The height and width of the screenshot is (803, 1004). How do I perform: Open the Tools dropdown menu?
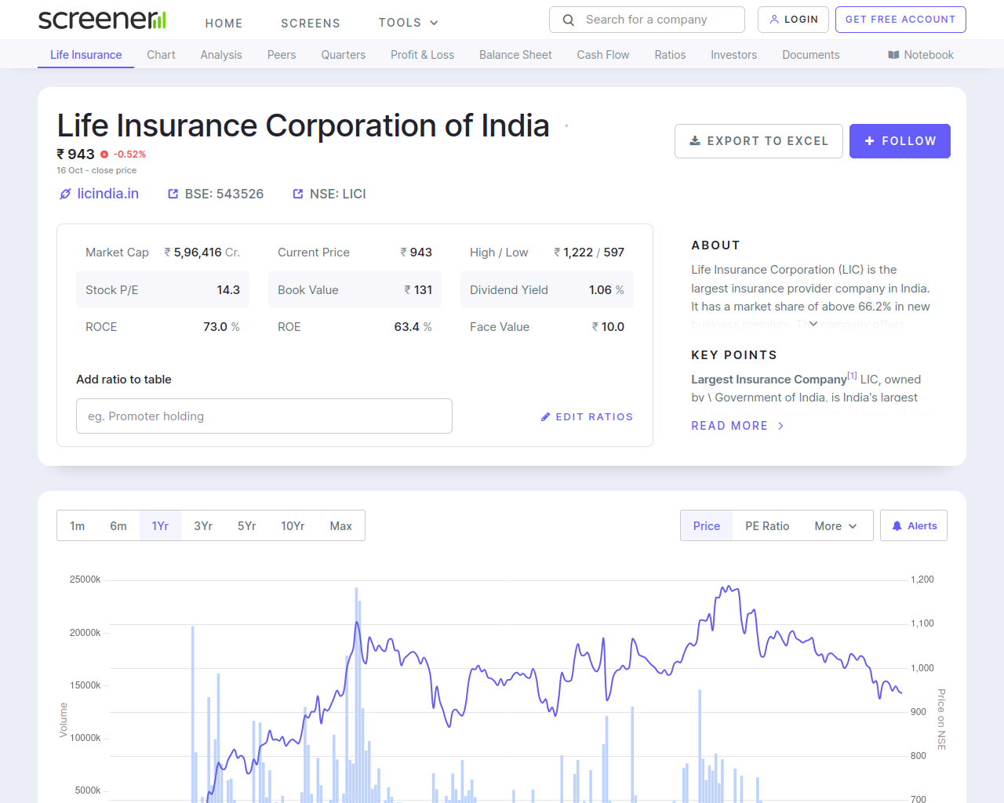[408, 23]
